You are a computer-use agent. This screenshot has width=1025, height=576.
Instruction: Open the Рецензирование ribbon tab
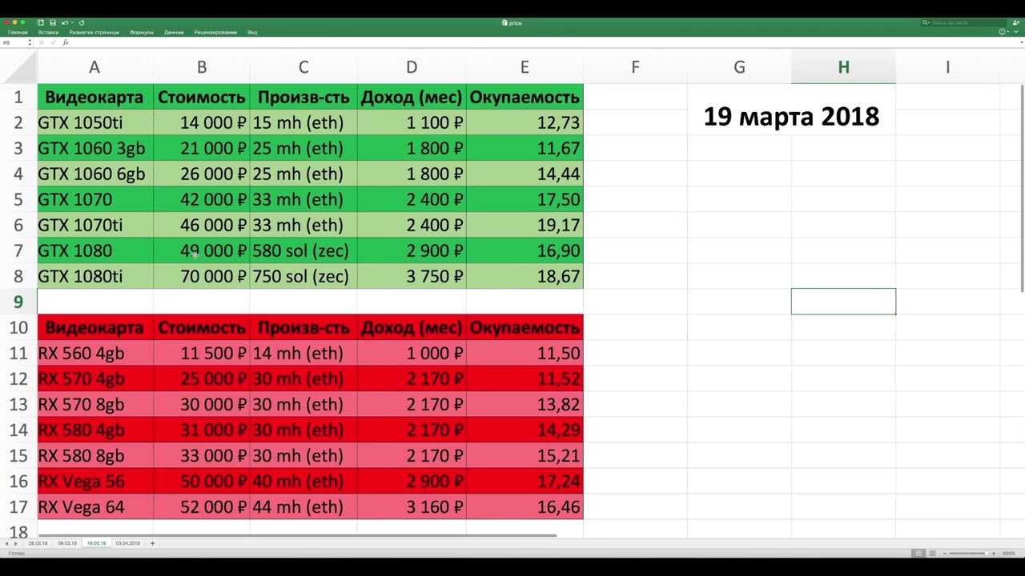coord(215,33)
